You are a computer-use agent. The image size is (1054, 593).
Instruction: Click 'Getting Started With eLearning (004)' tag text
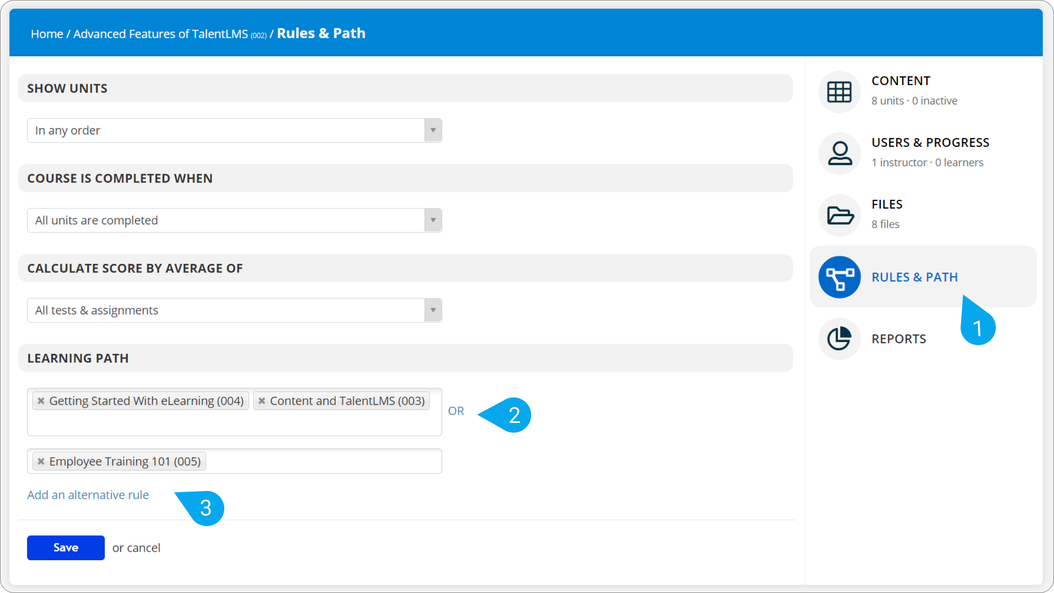click(x=147, y=401)
